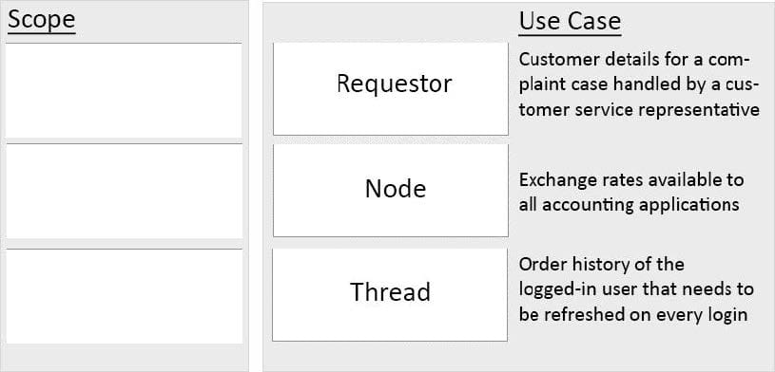The image size is (775, 372).
Task: Select the Node scope box
Action: point(391,191)
